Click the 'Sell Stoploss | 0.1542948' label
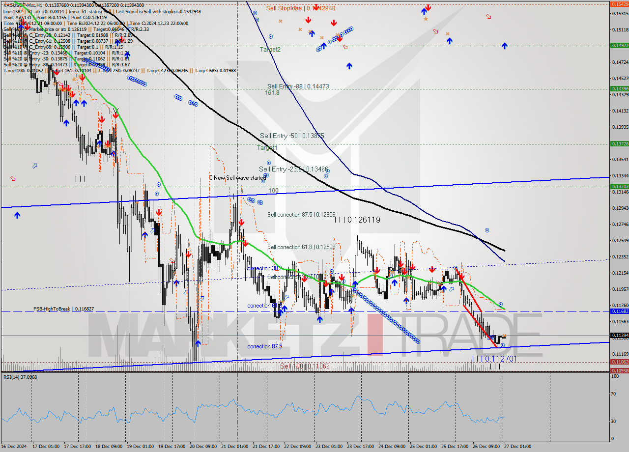 coord(301,8)
